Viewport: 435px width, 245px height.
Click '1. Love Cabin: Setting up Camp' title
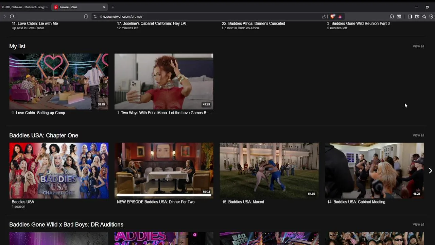coord(38,113)
